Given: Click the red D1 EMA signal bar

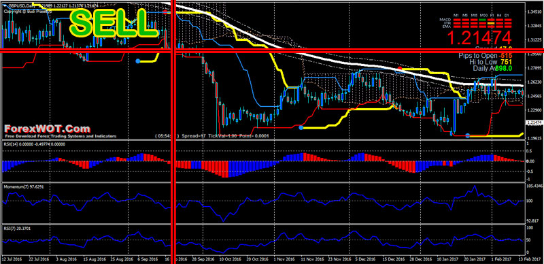Looking at the screenshot, I should pos(508,27).
